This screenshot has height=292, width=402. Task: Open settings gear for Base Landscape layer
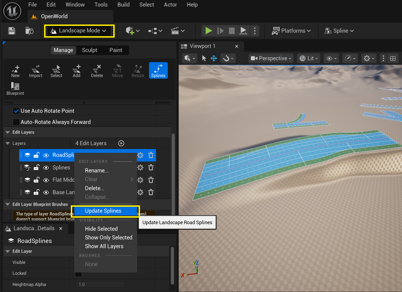140,192
